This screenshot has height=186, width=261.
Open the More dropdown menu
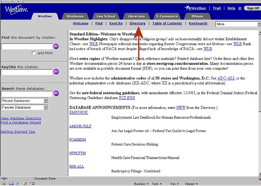[x=237, y=24]
